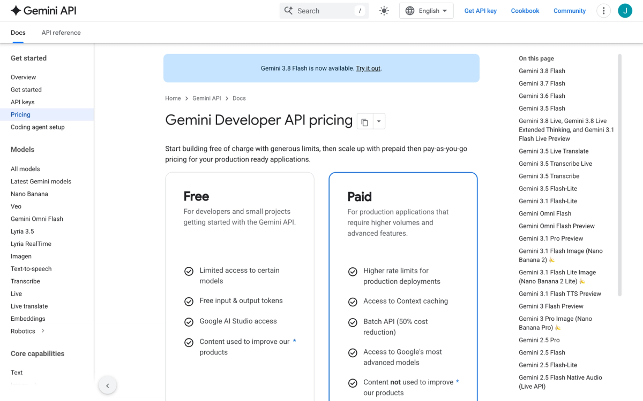643x401 pixels.
Task: Open Live translate sidebar item
Action: point(29,306)
